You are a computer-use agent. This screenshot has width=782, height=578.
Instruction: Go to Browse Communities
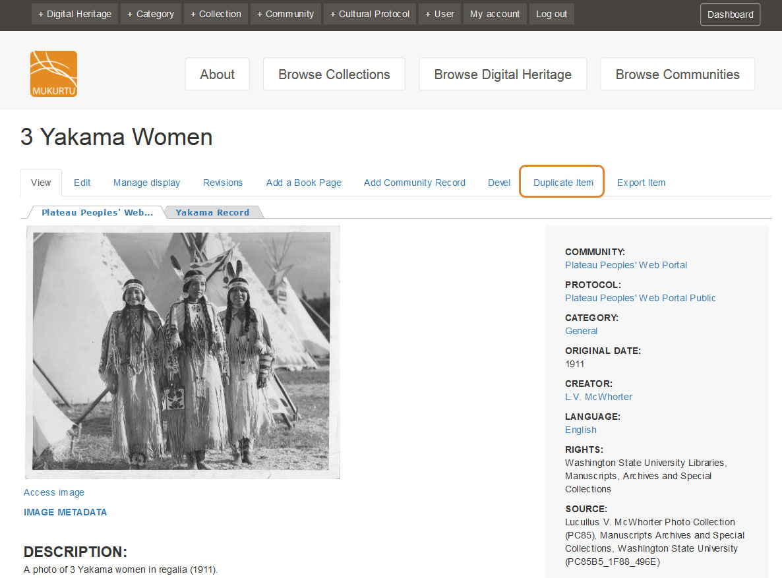(x=678, y=74)
